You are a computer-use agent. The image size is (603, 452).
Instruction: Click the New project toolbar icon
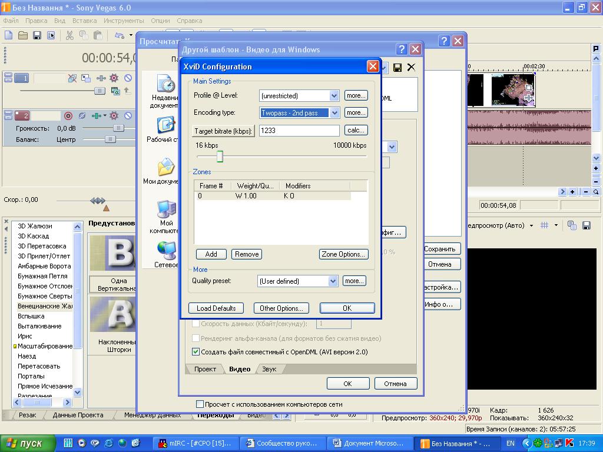coord(8,35)
